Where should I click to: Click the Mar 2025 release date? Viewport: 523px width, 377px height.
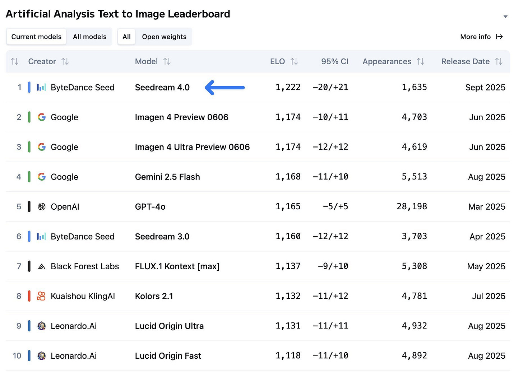pos(487,206)
